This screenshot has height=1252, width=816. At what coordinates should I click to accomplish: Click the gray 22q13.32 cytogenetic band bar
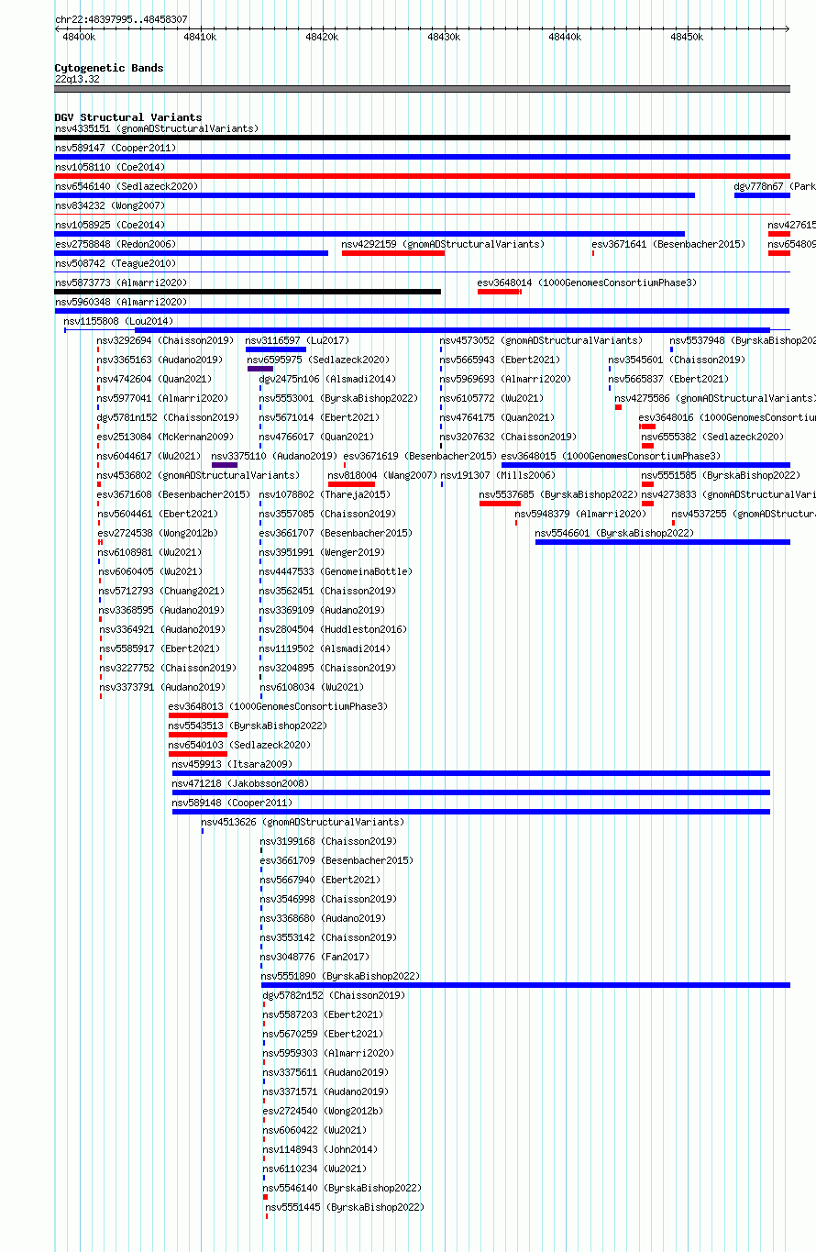[x=422, y=89]
